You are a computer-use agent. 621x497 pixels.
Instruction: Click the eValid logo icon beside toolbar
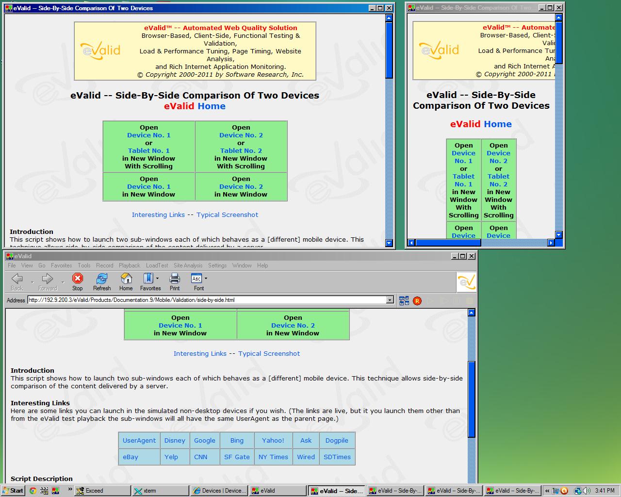coord(466,282)
